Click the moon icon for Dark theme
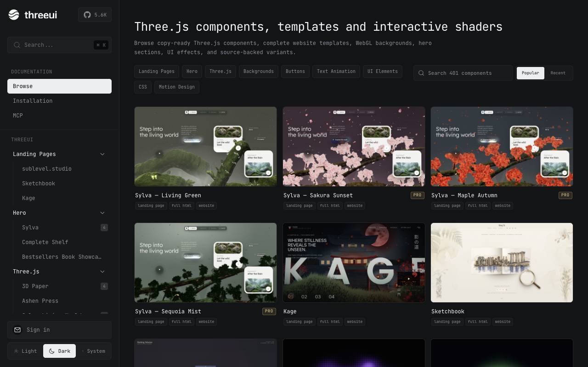This screenshot has width=588, height=367. click(x=51, y=351)
